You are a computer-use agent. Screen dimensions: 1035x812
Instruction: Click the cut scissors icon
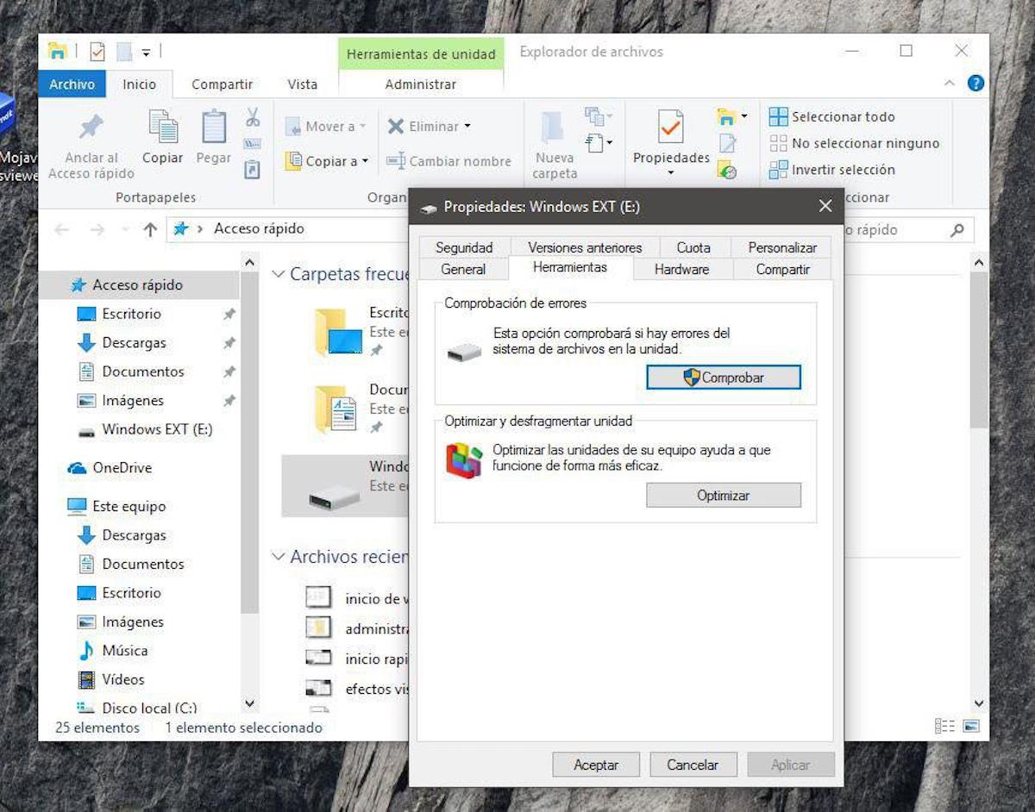point(253,117)
